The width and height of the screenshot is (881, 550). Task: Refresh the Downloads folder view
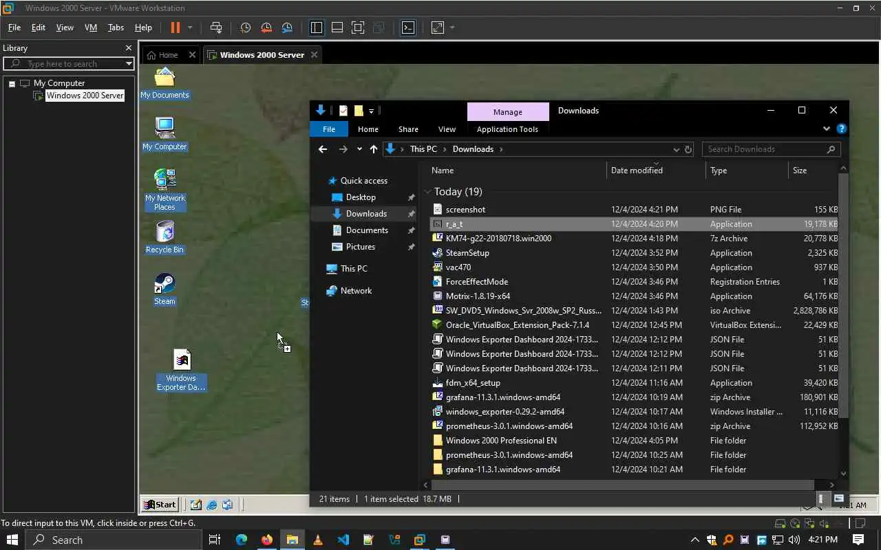[x=688, y=149]
